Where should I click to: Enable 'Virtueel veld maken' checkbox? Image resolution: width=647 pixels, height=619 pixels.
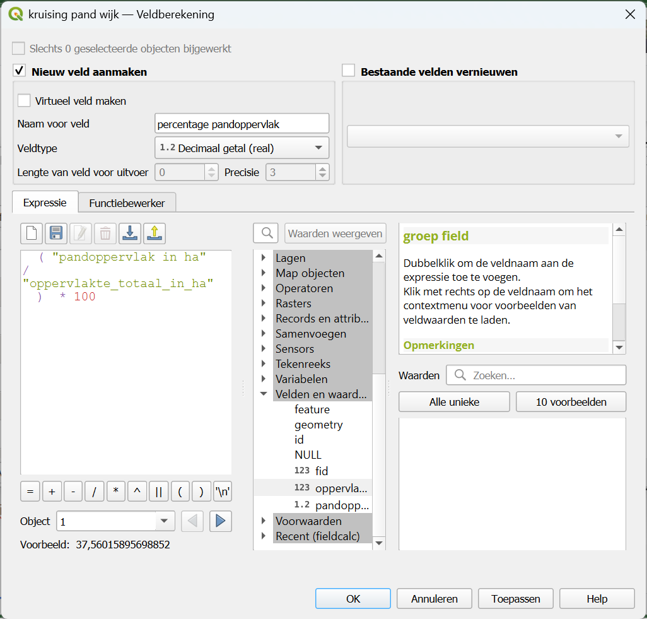(x=24, y=100)
